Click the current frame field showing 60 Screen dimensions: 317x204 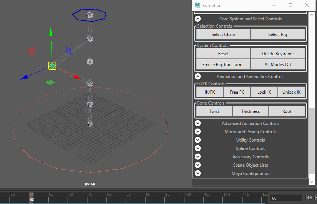pos(286,198)
